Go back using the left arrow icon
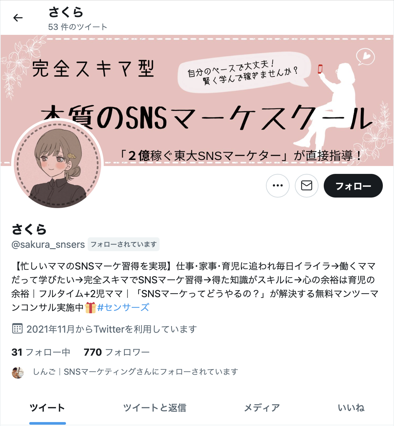This screenshot has width=394, height=426. coord(18,18)
